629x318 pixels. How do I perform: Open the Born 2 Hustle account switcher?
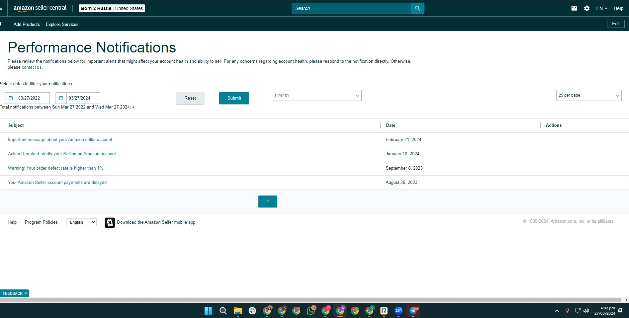coord(112,8)
